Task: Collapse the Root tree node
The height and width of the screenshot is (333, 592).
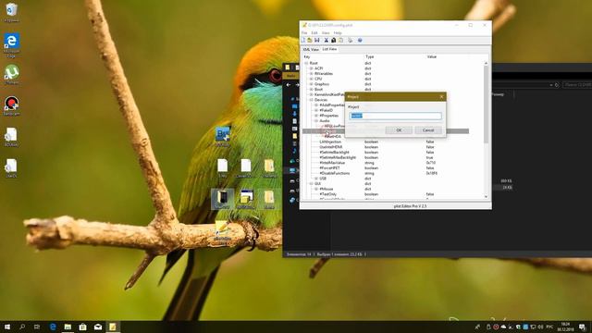Action: [x=306, y=63]
